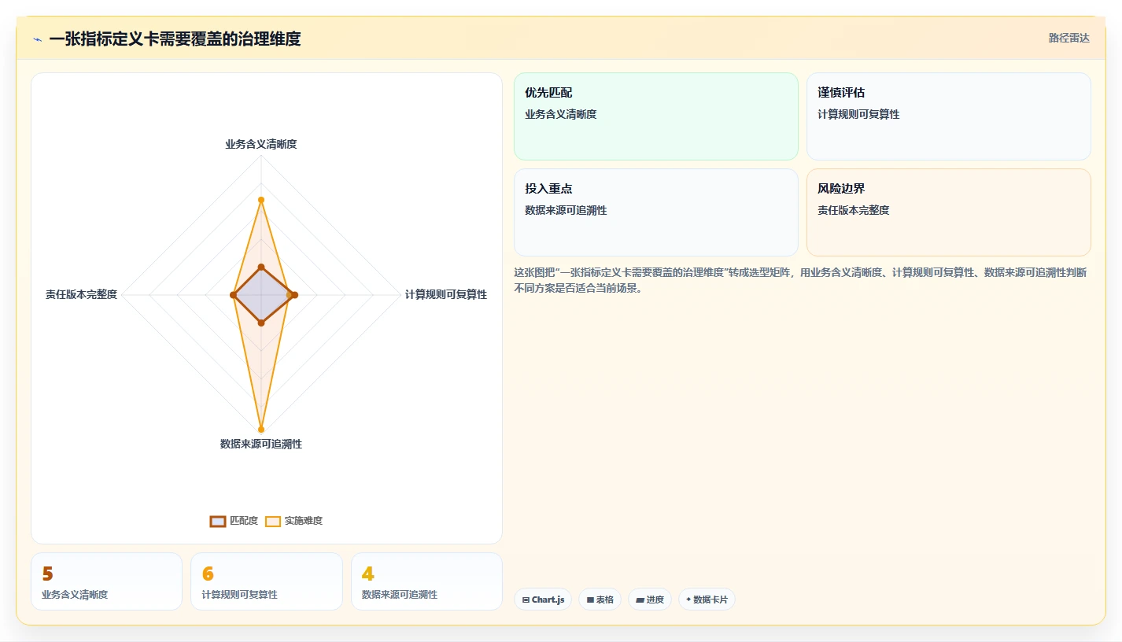Select the Chart.js tag

pyautogui.click(x=543, y=600)
